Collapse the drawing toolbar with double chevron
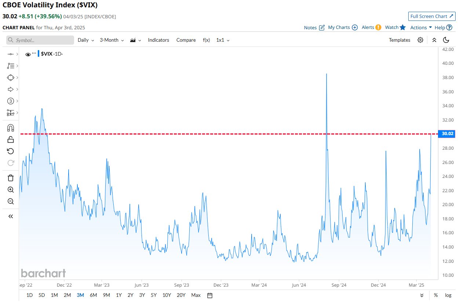The width and height of the screenshot is (460, 302). coord(11,216)
